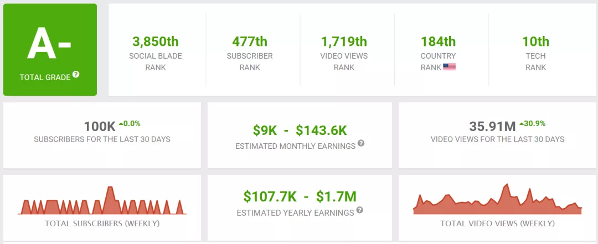Click the 100K subscribers figure
Viewport: 598px width, 244px height.
[x=100, y=127]
